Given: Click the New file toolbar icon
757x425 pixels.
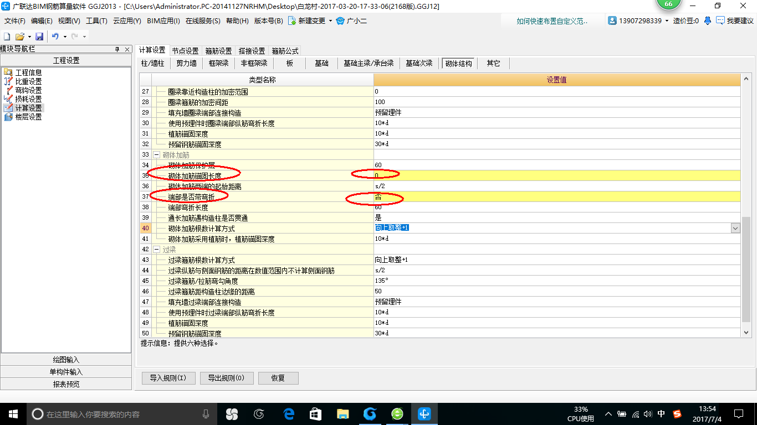Looking at the screenshot, I should click(x=7, y=37).
